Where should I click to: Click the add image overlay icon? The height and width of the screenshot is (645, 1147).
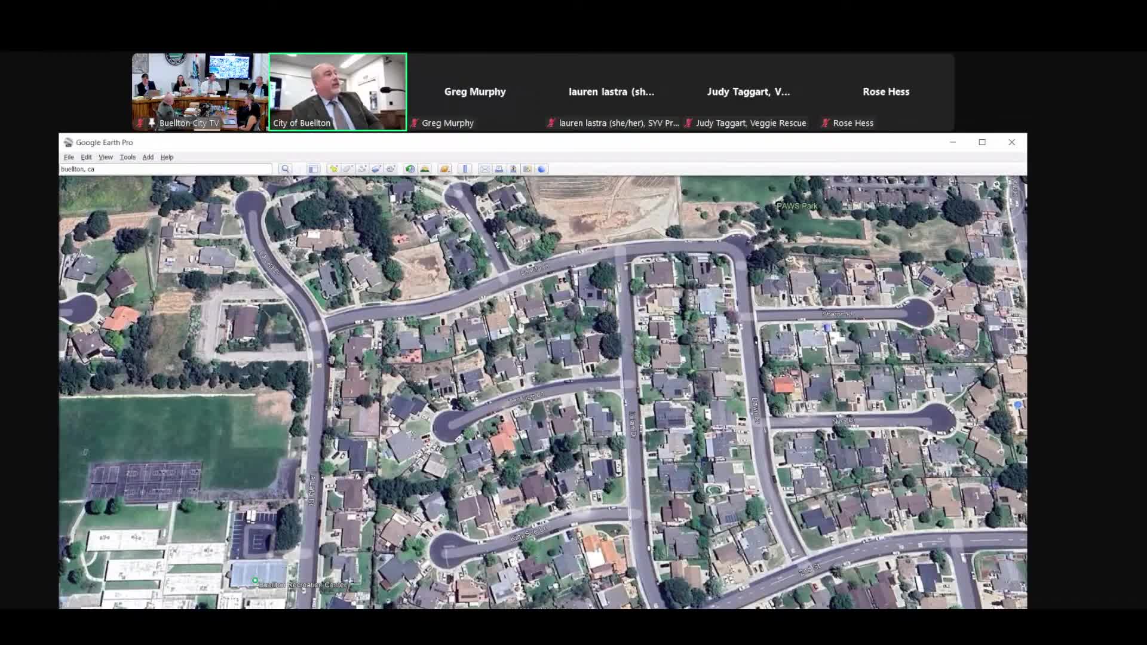pyautogui.click(x=376, y=169)
